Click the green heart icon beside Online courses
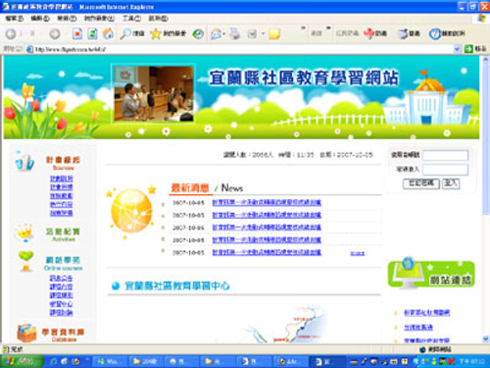Image resolution: width=490 pixels, height=368 pixels. point(25,261)
